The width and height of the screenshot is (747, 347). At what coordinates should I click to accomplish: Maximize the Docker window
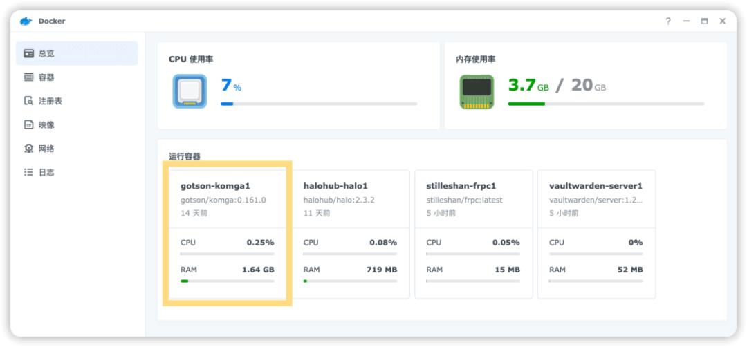705,21
